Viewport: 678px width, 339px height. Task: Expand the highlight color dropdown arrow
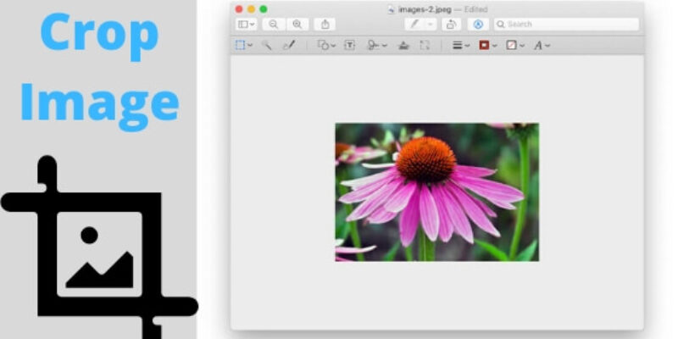point(431,25)
